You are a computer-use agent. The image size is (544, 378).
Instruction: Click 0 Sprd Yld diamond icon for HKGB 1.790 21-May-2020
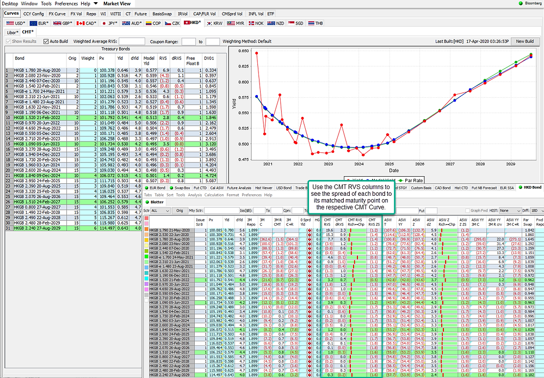[309, 230]
